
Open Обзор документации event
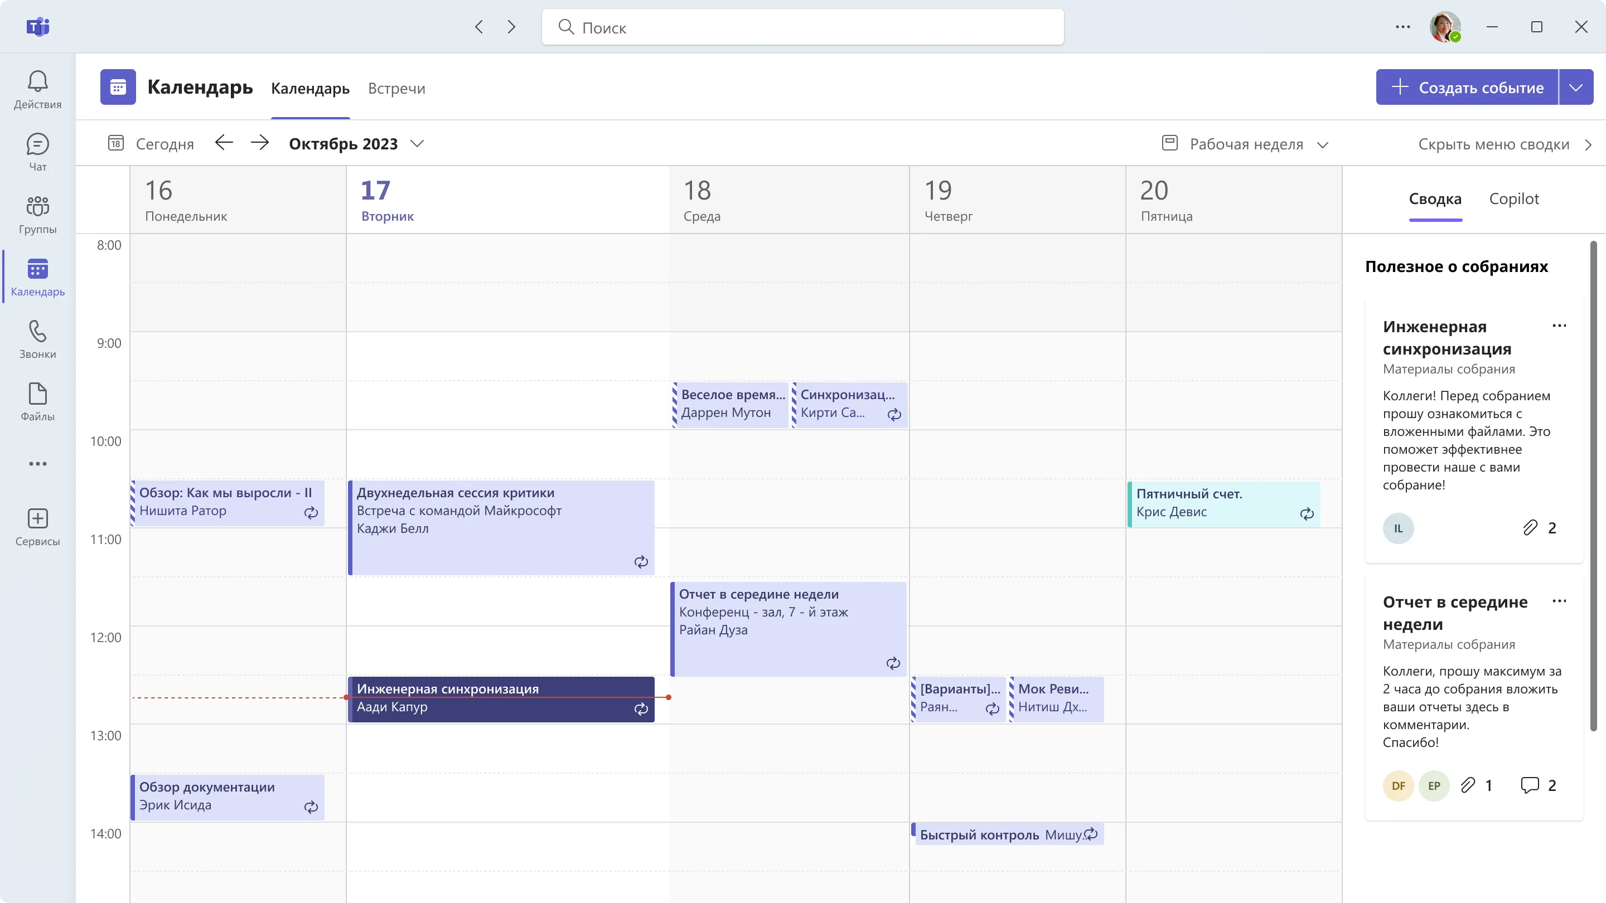point(228,797)
